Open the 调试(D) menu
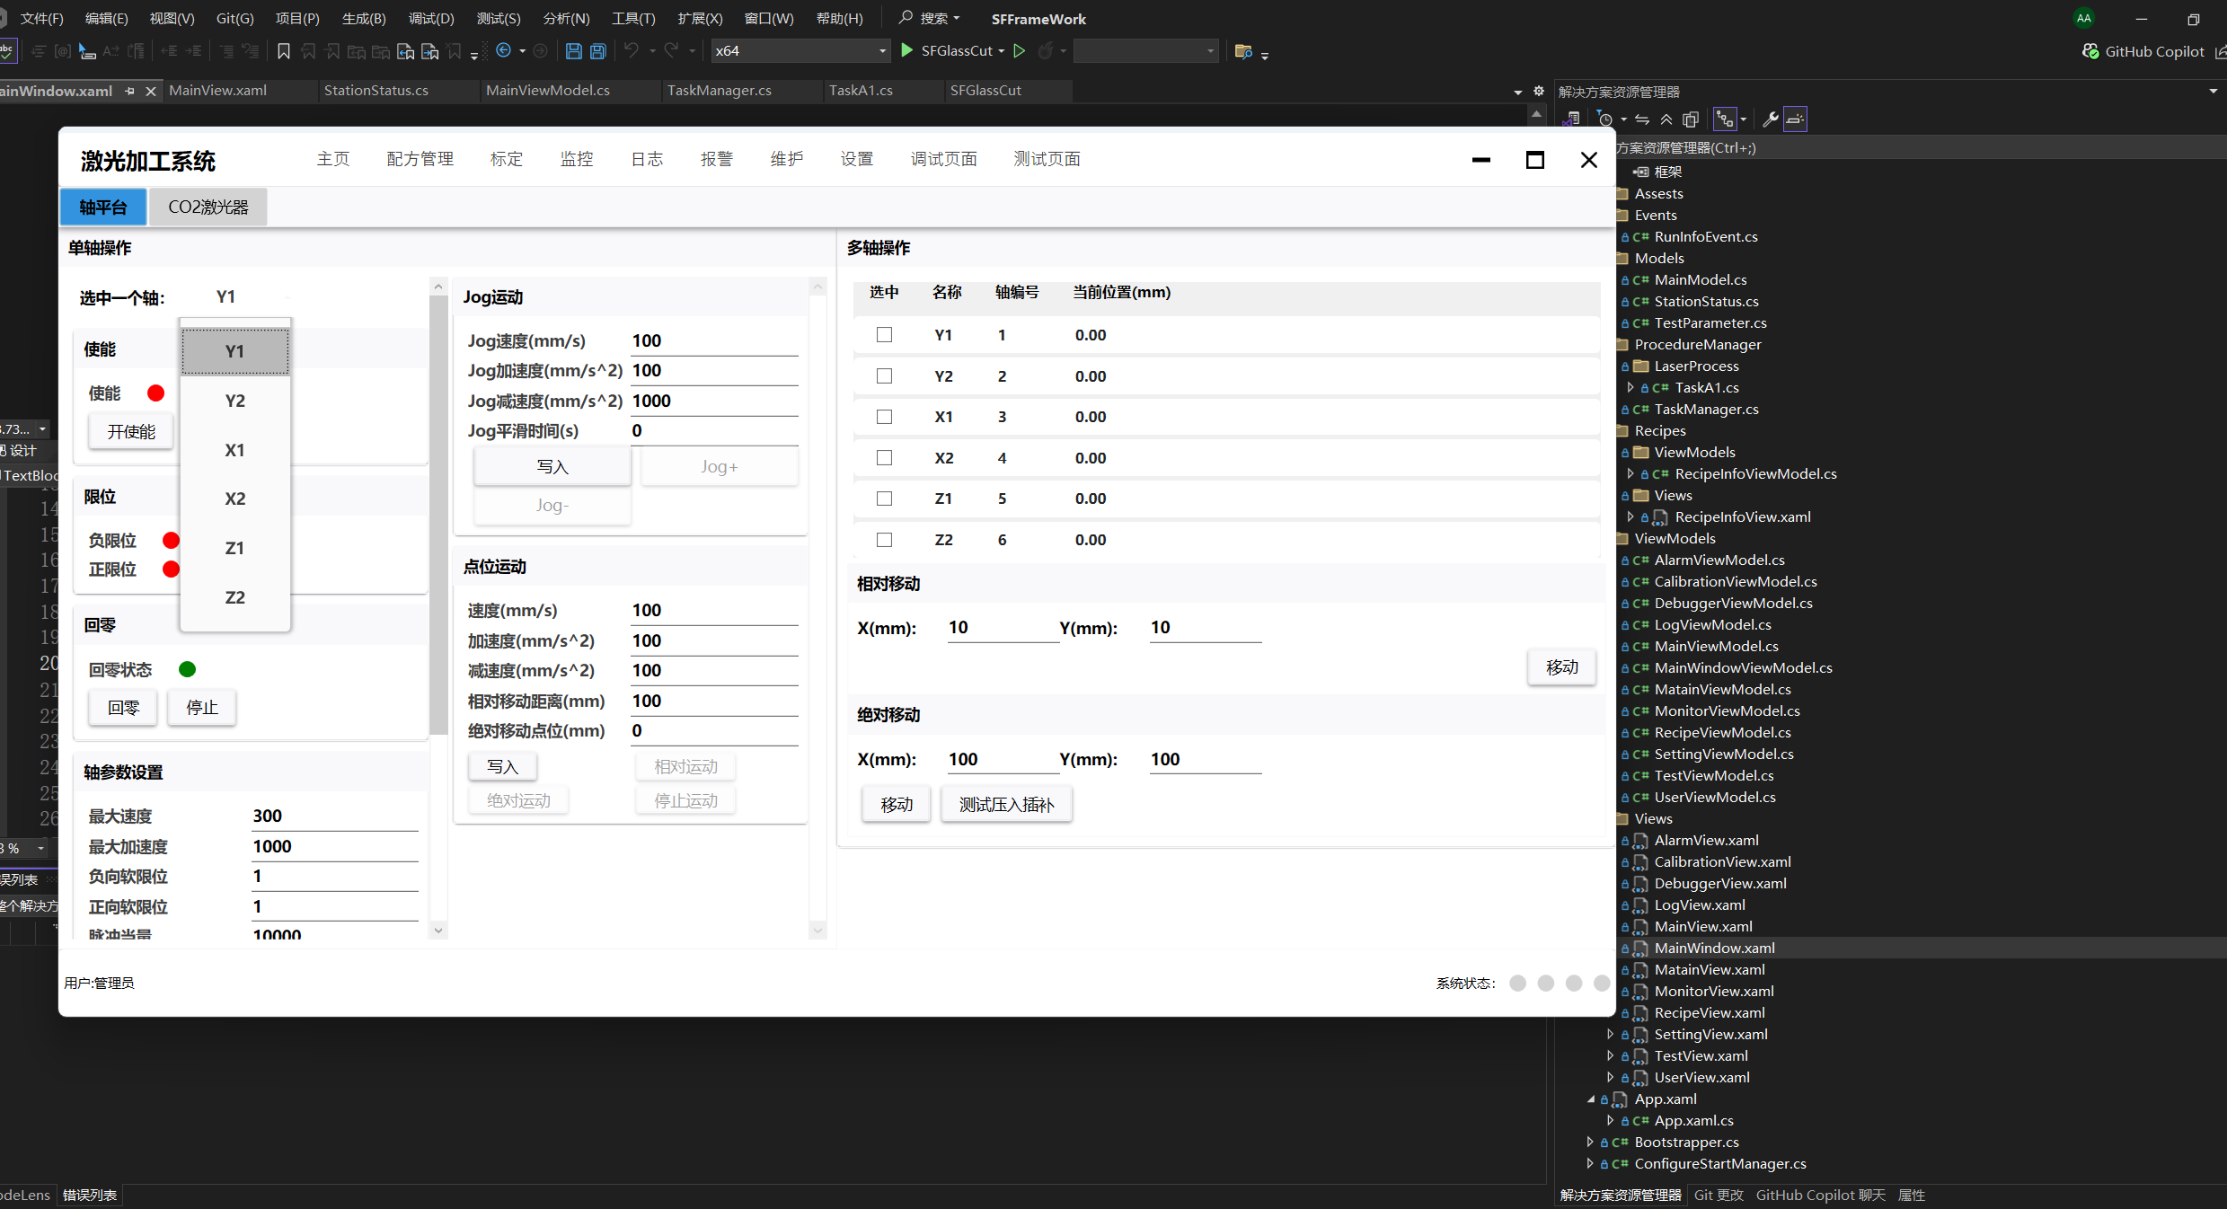 pyautogui.click(x=431, y=19)
